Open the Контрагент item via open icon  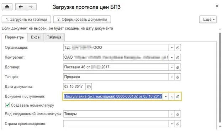click(x=178, y=58)
